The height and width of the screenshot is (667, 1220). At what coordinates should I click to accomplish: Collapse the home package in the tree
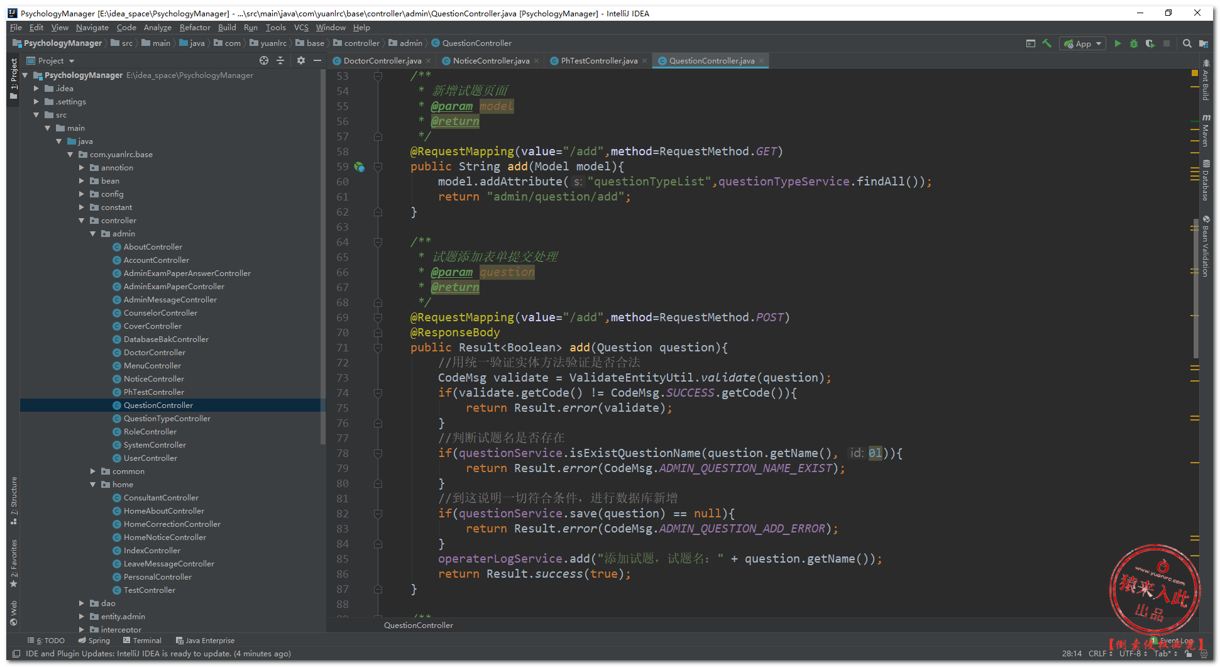(93, 485)
